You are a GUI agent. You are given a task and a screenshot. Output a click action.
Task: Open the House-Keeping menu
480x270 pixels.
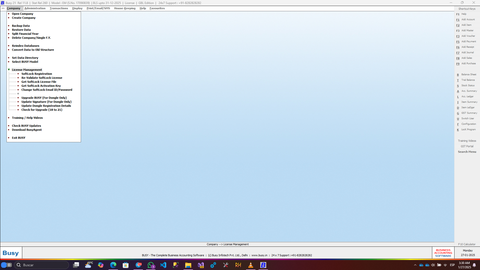tap(125, 8)
